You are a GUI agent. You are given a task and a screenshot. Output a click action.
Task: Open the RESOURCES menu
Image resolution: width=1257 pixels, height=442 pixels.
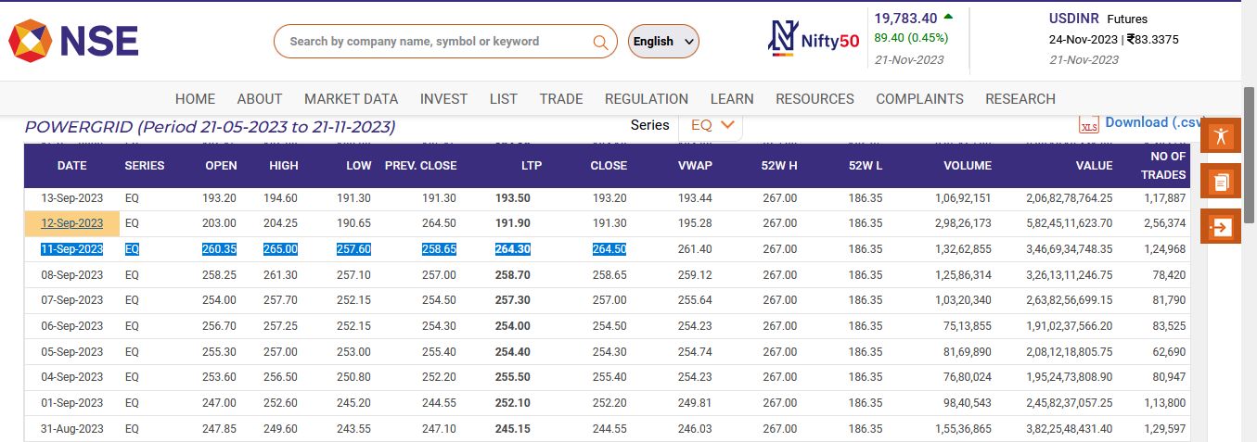click(x=814, y=98)
